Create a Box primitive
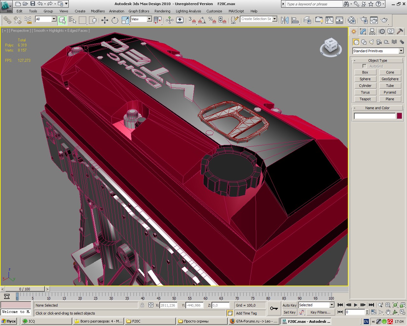Image resolution: width=407 pixels, height=326 pixels. tap(365, 72)
